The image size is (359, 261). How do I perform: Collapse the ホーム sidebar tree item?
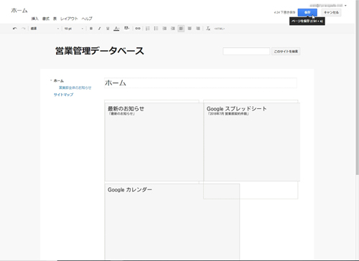coord(51,80)
